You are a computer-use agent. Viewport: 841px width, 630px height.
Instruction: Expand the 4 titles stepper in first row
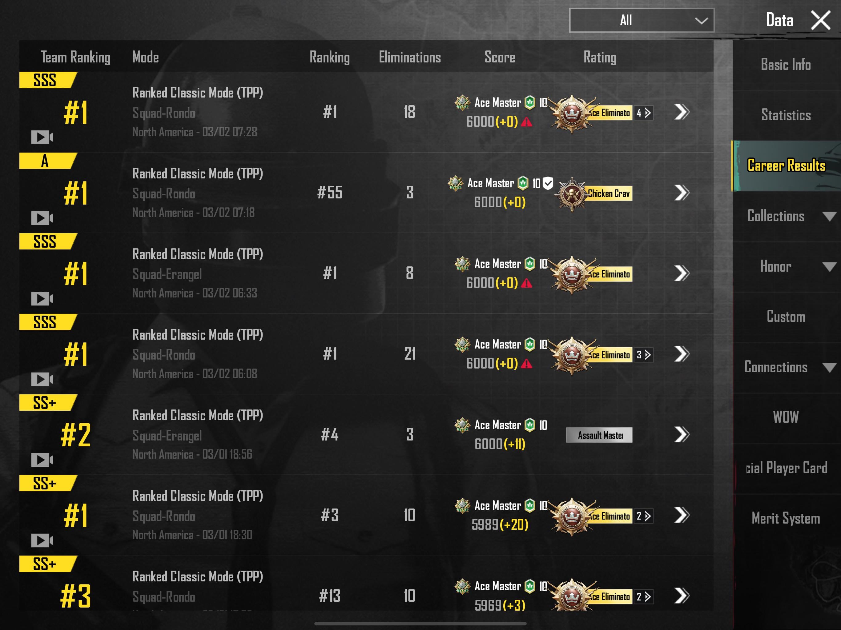[x=644, y=113]
